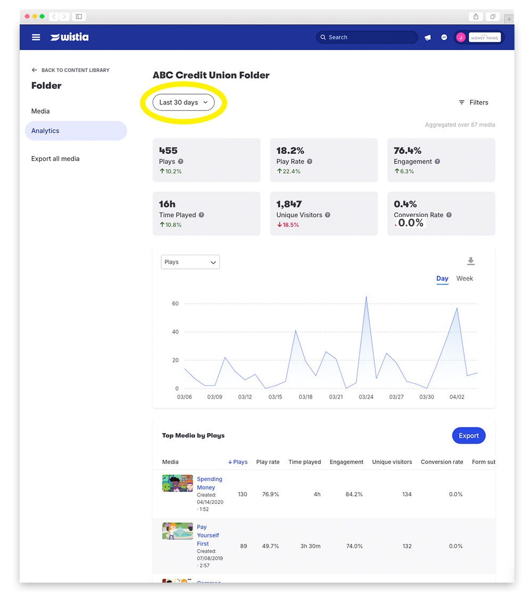Open the hamburger menu

pyautogui.click(x=36, y=37)
